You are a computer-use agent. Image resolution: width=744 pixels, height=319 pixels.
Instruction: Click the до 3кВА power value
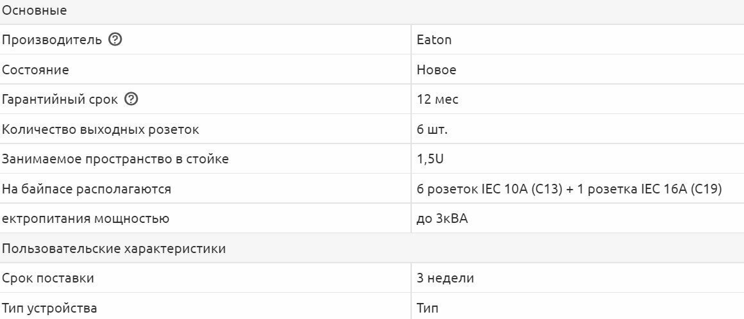tap(443, 219)
